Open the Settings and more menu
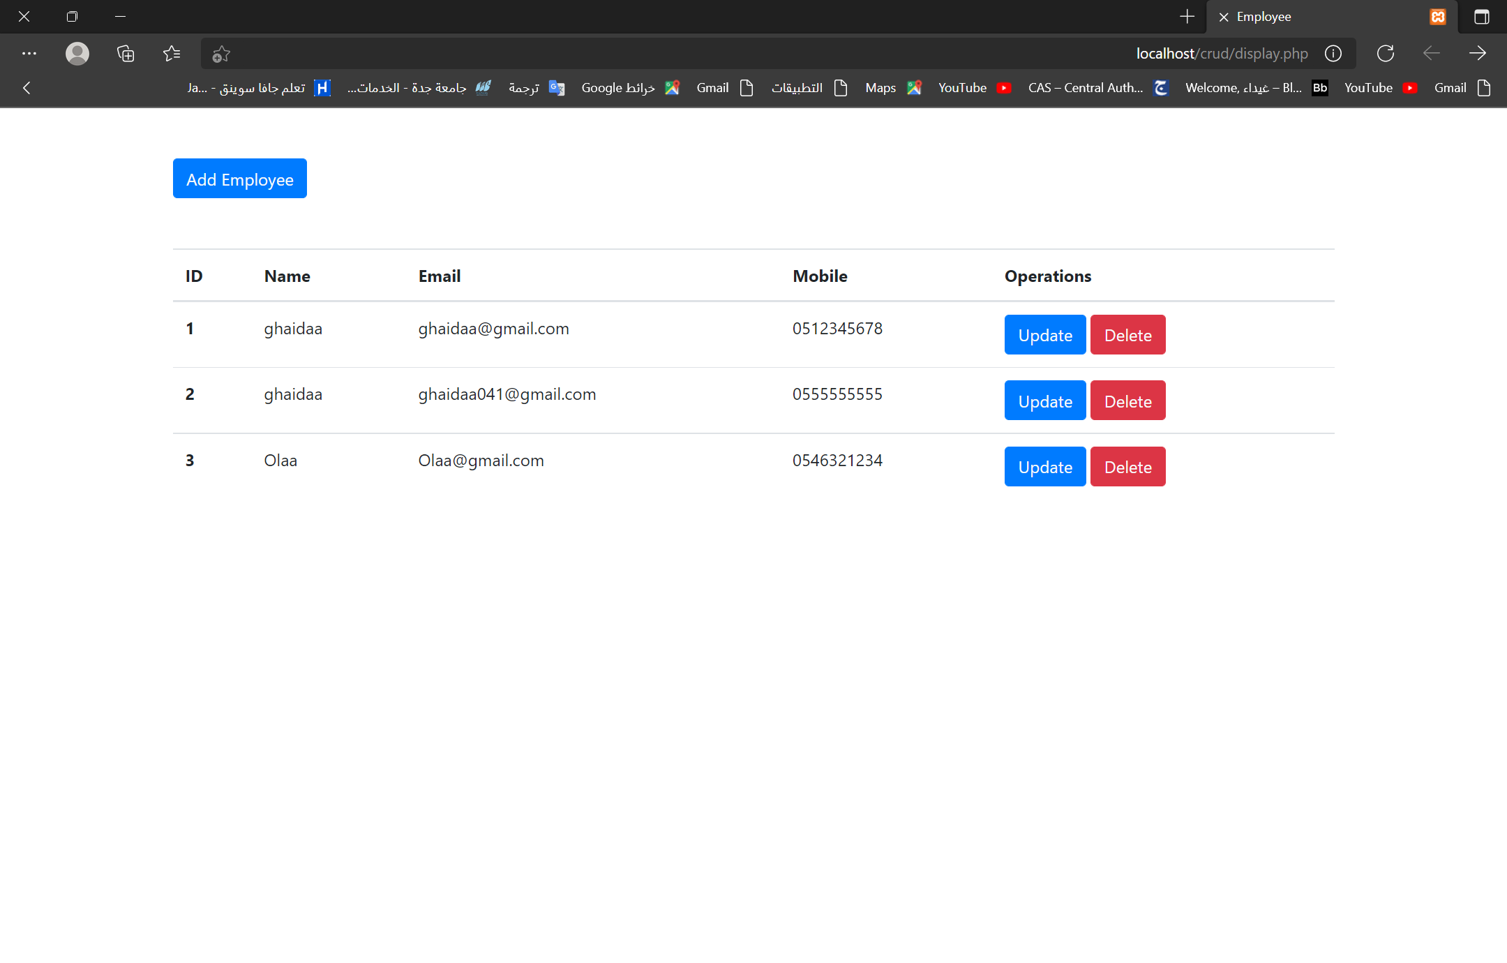The width and height of the screenshot is (1507, 963). coord(29,53)
